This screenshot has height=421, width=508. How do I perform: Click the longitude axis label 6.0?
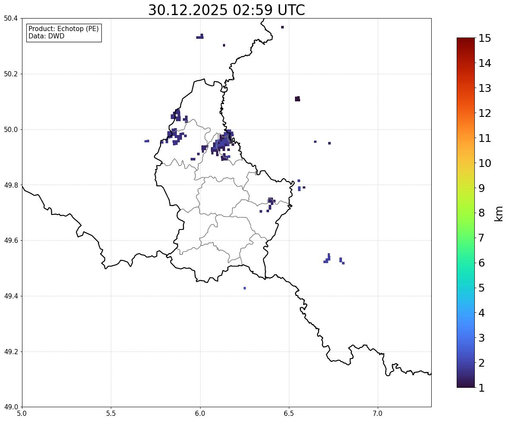point(200,414)
